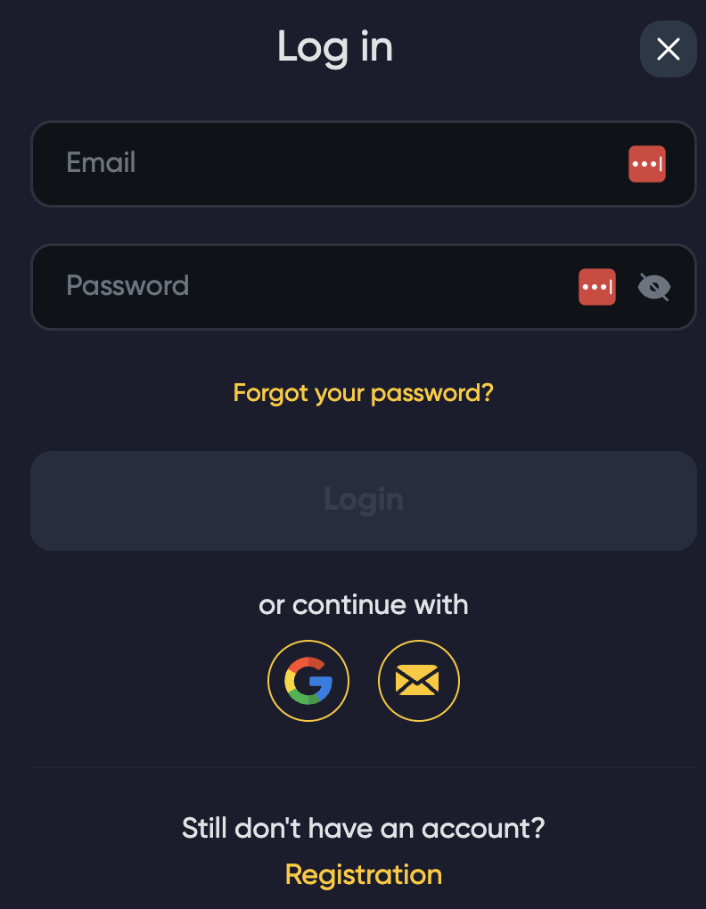Show the hidden password using eye icon
Viewport: 706px width, 909px height.
pyautogui.click(x=653, y=287)
